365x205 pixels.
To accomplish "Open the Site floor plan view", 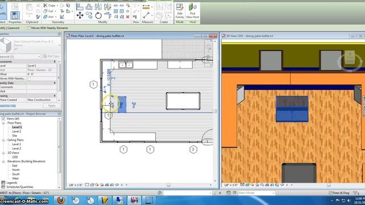I will tap(15, 136).
